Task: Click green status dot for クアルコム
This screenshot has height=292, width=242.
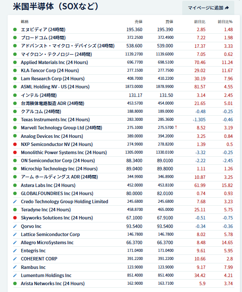Action: click(x=15, y=111)
